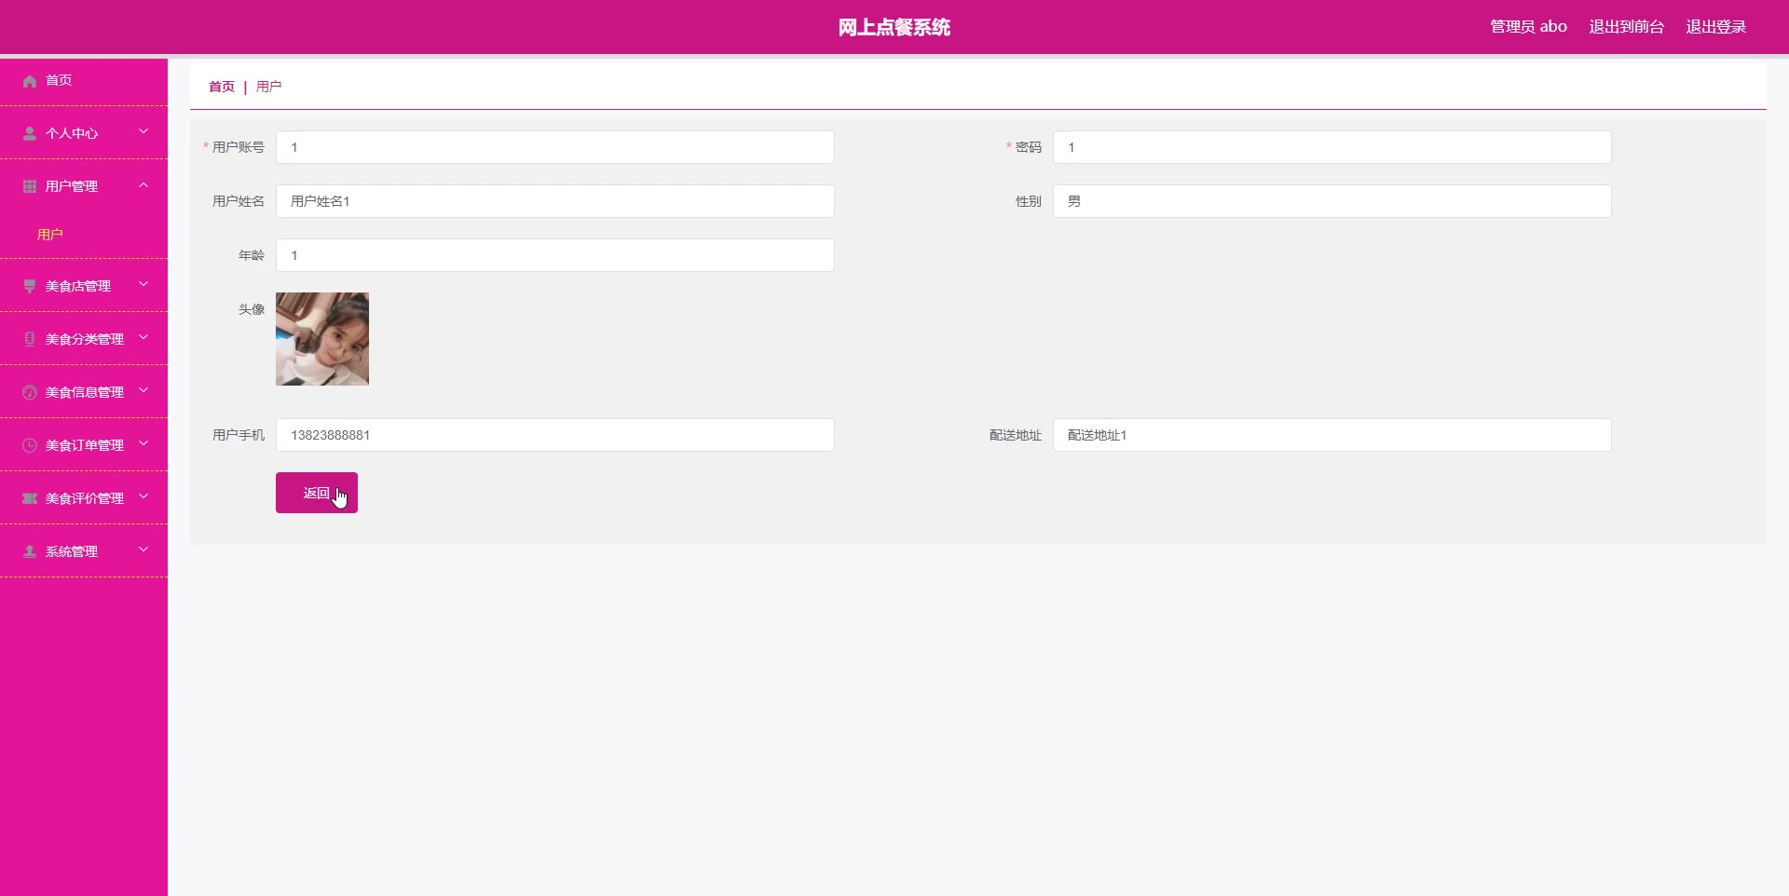Open the 系统管理 menu
This screenshot has height=896, width=1789.
84,551
